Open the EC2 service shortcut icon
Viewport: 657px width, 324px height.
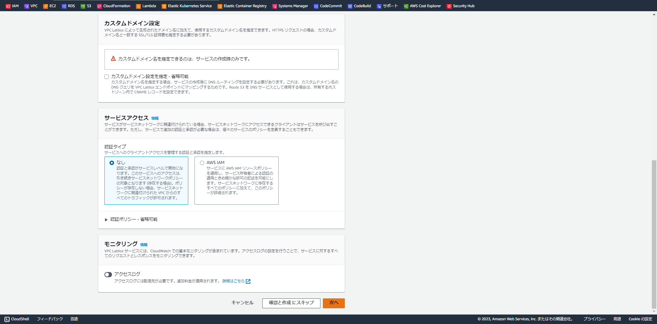point(45,6)
